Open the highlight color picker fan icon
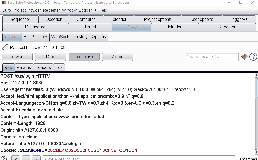 244,57
